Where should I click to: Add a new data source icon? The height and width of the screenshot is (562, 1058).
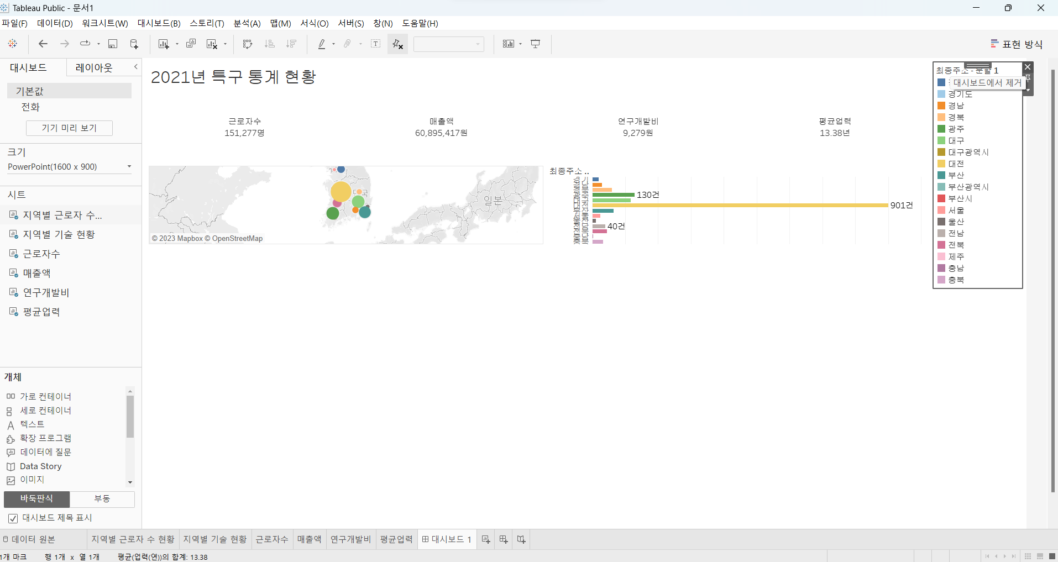point(134,44)
